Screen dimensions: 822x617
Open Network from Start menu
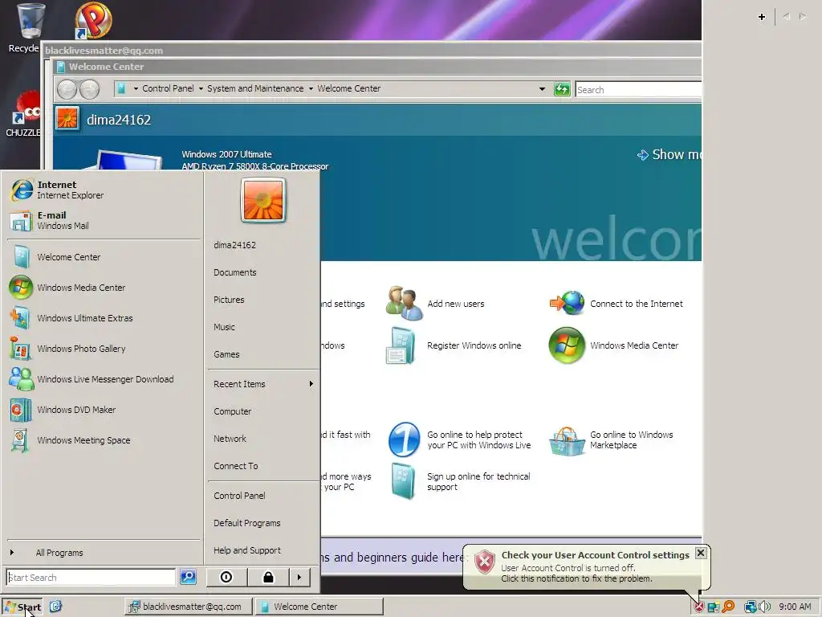pos(230,439)
